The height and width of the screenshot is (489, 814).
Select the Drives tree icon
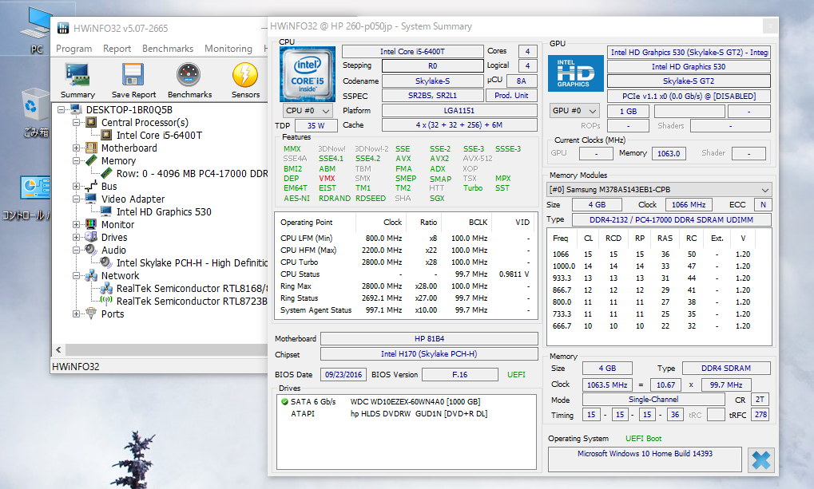tap(91, 237)
